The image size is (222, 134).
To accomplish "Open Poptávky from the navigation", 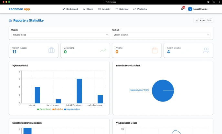I will point(140,9).
